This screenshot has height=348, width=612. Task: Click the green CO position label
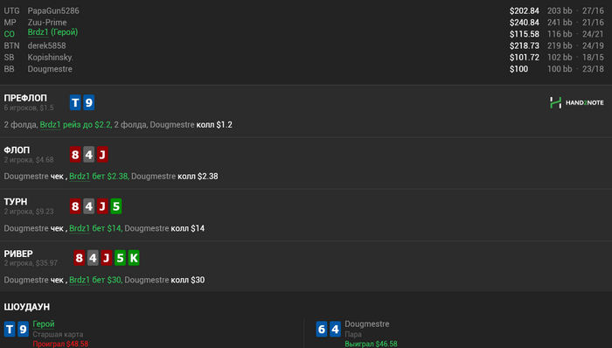(10, 34)
